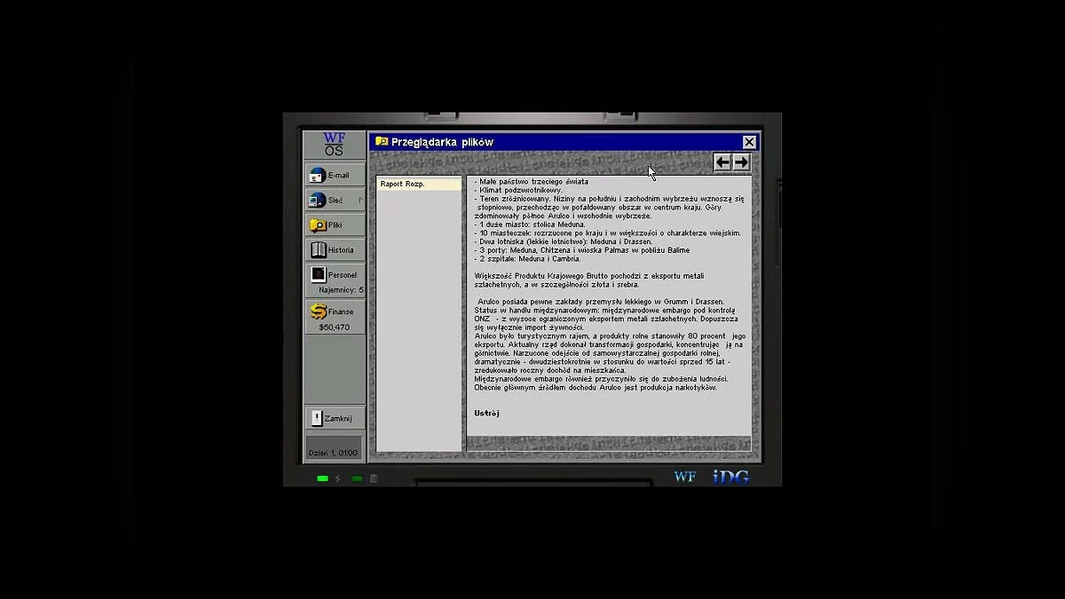
Task: Click the Najemnicy: 5 mercenary count
Action: click(x=341, y=290)
